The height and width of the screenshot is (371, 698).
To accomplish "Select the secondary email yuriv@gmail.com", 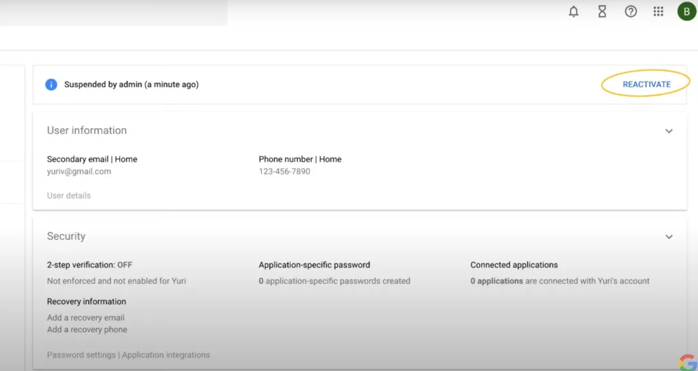I will (x=79, y=172).
